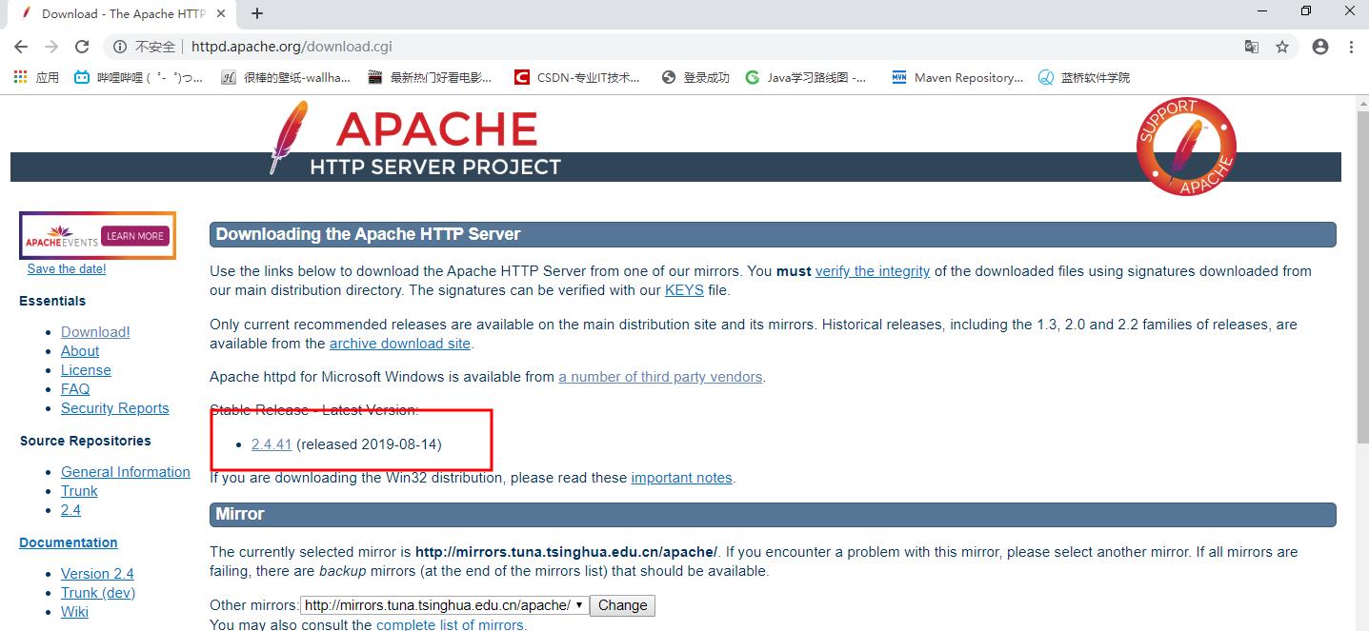Bookmark this page with the star icon
Screen dimensions: 1369x631
[x=1282, y=47]
